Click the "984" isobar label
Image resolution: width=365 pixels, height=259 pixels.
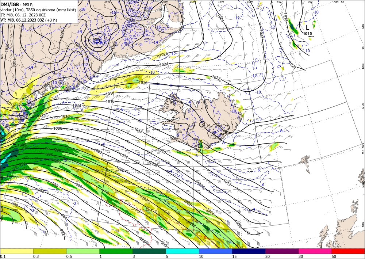[x=64, y=216]
